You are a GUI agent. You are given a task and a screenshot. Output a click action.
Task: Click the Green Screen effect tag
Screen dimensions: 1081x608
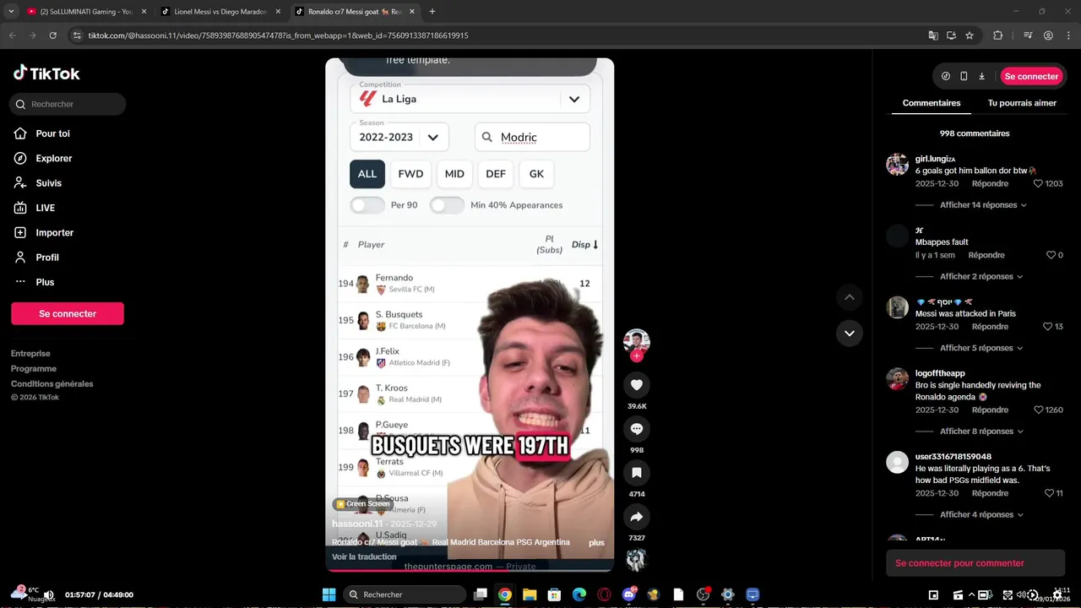tap(363, 503)
